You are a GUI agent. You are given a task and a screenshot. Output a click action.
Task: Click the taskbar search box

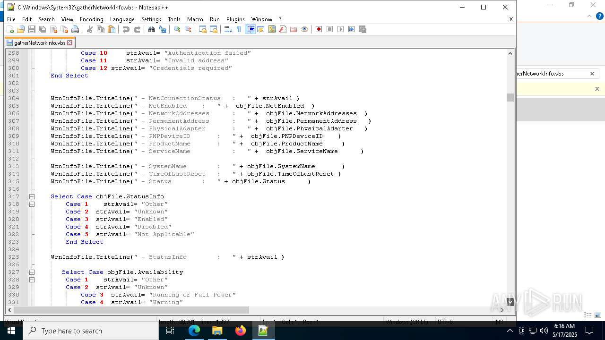(x=91, y=331)
